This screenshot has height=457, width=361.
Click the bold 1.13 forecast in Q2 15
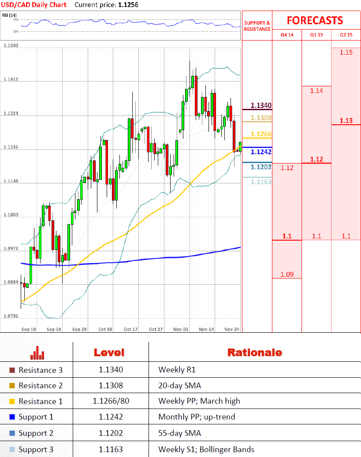(x=346, y=120)
